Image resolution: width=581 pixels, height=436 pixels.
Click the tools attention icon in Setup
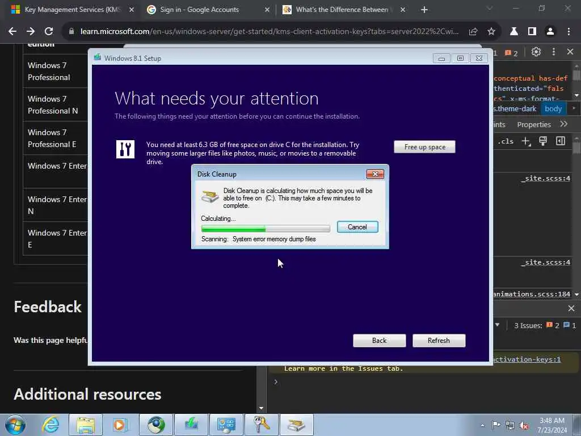(125, 149)
